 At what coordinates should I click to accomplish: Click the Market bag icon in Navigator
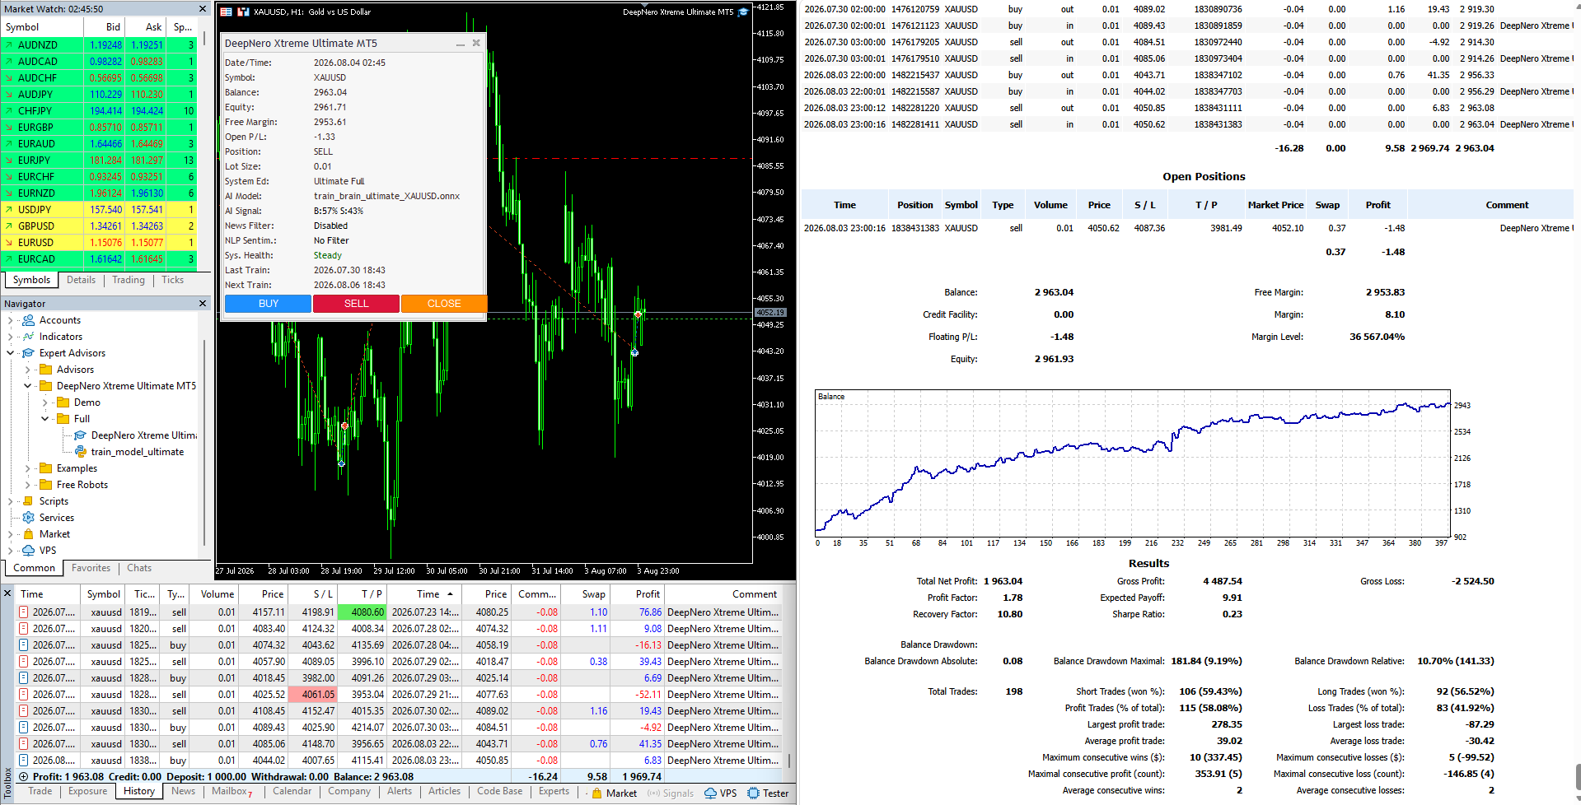coord(28,534)
